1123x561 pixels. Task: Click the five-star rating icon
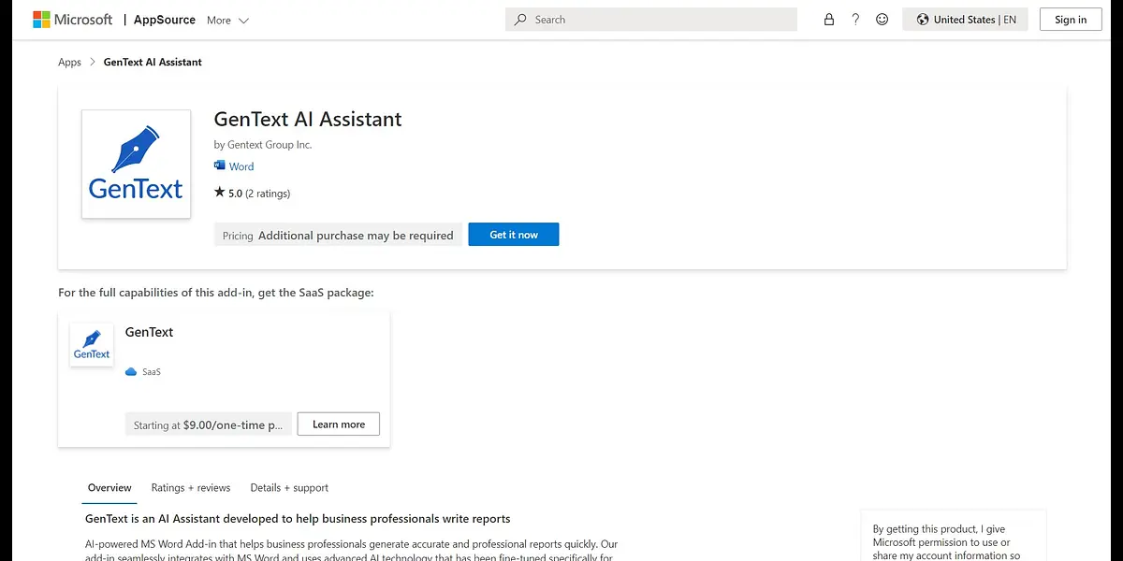(x=220, y=193)
